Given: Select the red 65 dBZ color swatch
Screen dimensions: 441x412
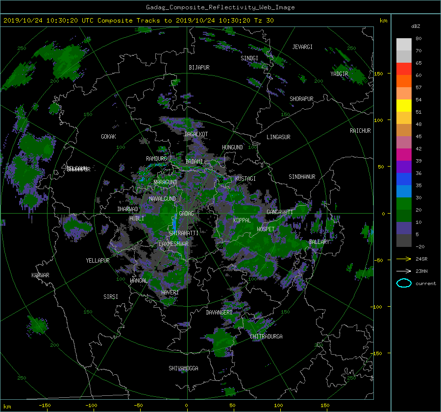Looking at the screenshot, I should tap(404, 69).
